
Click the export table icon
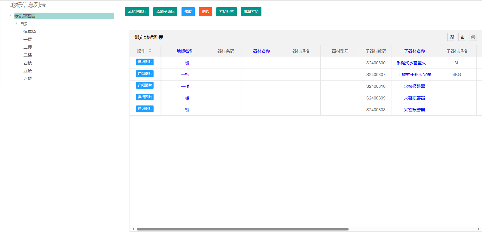pos(462,37)
